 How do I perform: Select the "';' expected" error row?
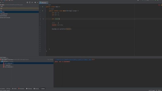27,65
